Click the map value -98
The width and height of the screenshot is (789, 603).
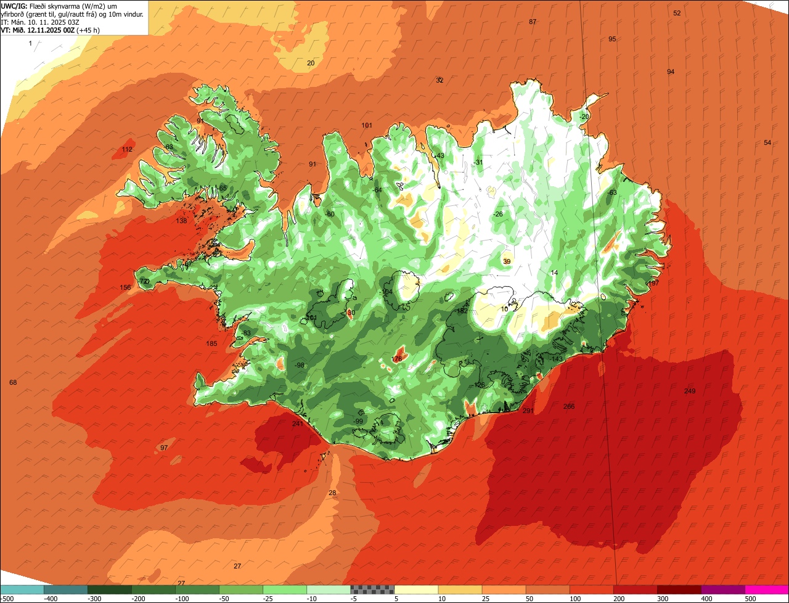tap(299, 365)
